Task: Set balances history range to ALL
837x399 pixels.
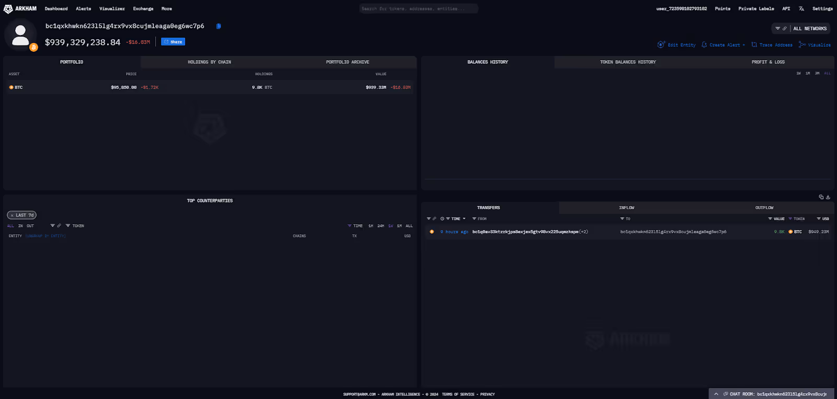Action: (827, 73)
